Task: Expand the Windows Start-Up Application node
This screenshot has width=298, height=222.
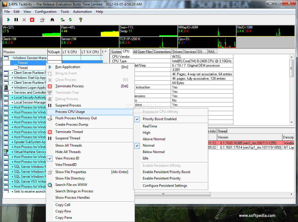Action: (12, 78)
